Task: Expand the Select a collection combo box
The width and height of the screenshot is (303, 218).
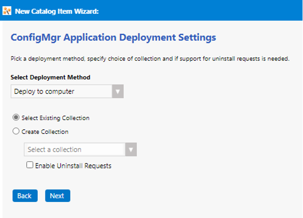Action: pyautogui.click(x=80, y=150)
